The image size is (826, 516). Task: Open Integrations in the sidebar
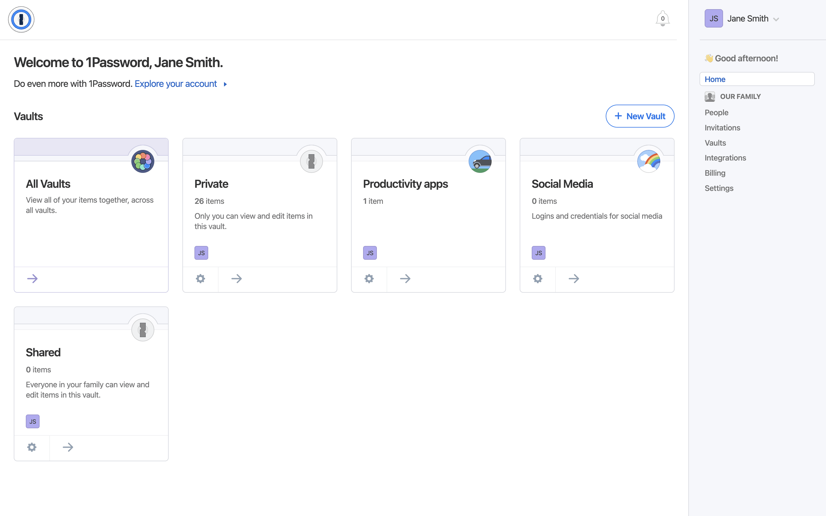725,158
